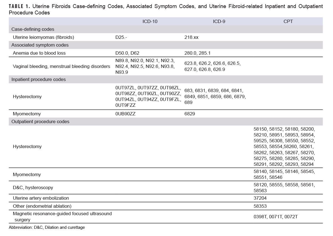Select the Associated symptom codes section header

tap(34, 45)
